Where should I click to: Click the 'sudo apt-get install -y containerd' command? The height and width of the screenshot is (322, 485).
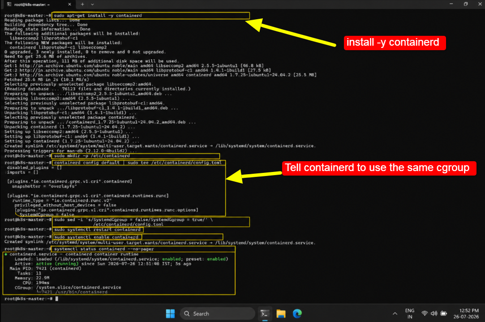click(x=98, y=16)
